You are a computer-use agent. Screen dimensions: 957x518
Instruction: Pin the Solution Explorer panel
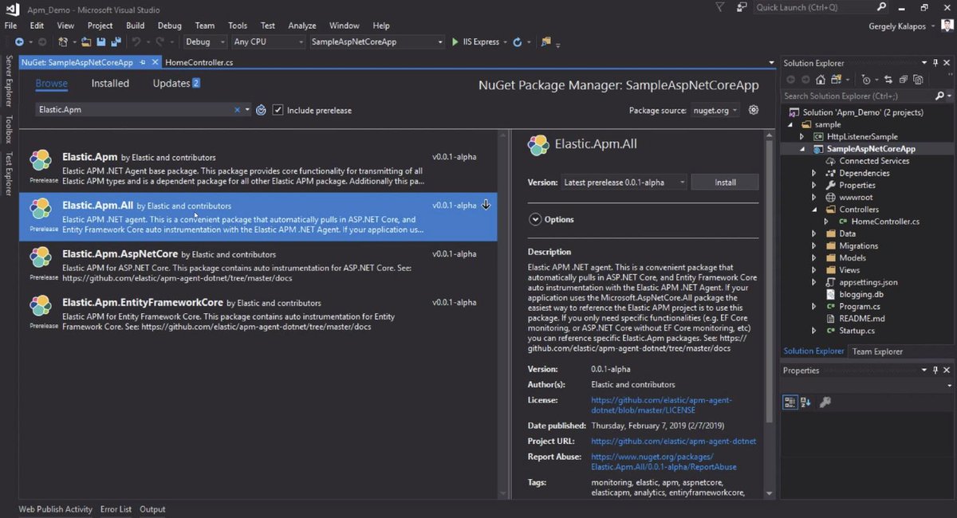pos(935,62)
